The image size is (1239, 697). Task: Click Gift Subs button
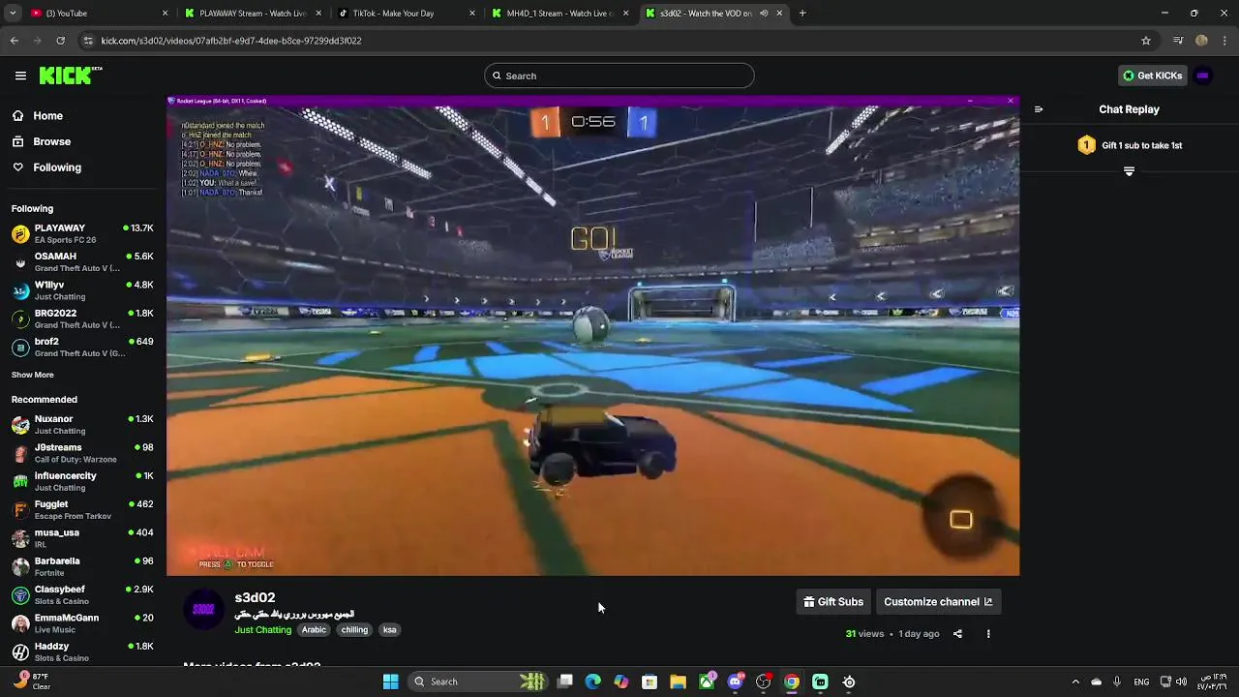pyautogui.click(x=833, y=601)
